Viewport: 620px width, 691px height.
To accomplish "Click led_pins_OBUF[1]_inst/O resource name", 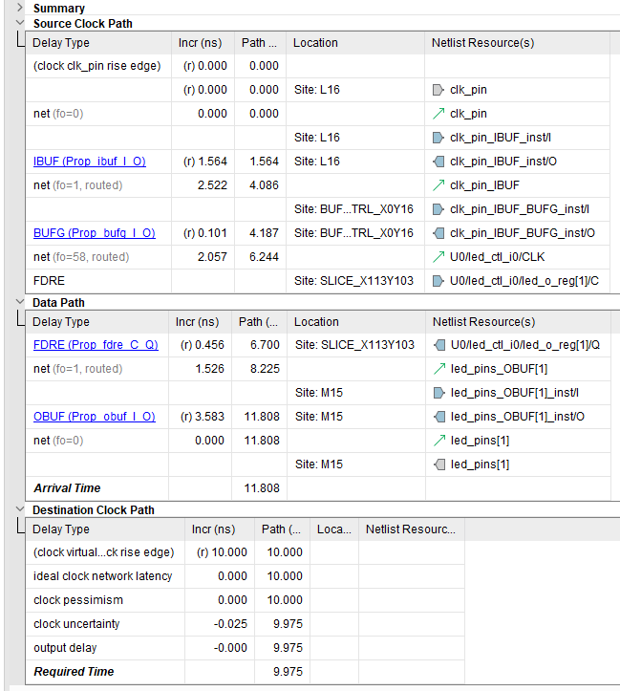I will [x=518, y=417].
